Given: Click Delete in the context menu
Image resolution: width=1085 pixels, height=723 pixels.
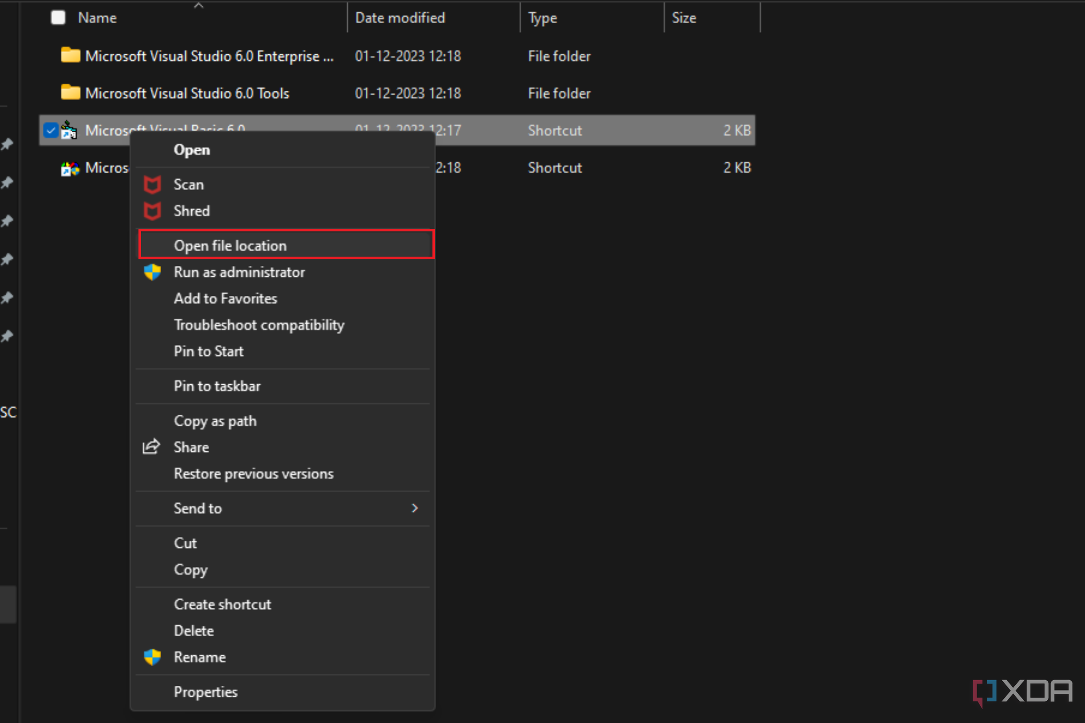Looking at the screenshot, I should [195, 630].
